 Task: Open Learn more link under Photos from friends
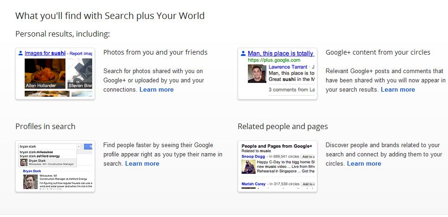pyautogui.click(x=157, y=90)
